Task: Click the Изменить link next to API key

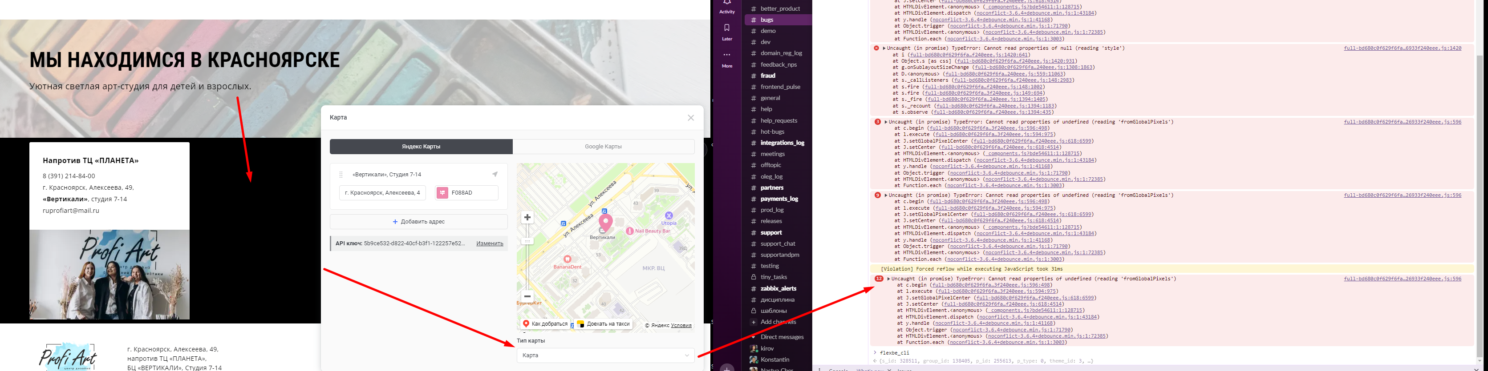Action: (x=489, y=243)
